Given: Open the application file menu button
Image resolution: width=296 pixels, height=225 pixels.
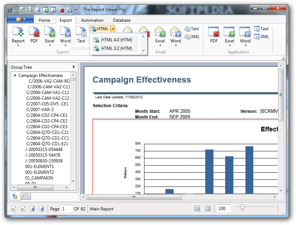Looking at the screenshot, I should click(x=20, y=19).
